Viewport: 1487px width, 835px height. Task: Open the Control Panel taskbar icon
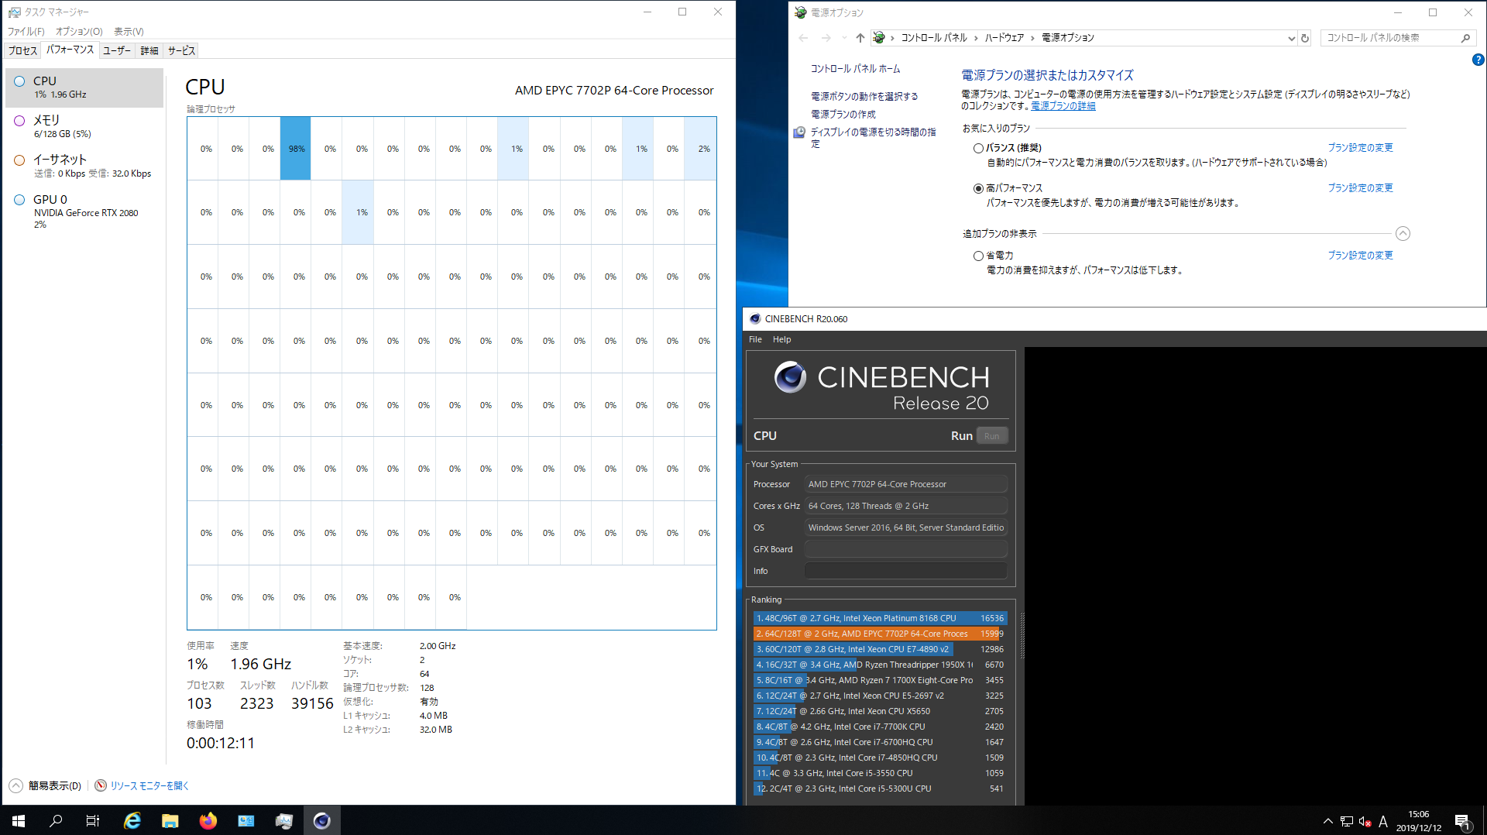pos(246,820)
